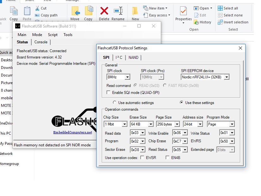This screenshot has width=261, height=196.
Task: Click Copy path in Explorer ribbon
Action: coord(46,15)
